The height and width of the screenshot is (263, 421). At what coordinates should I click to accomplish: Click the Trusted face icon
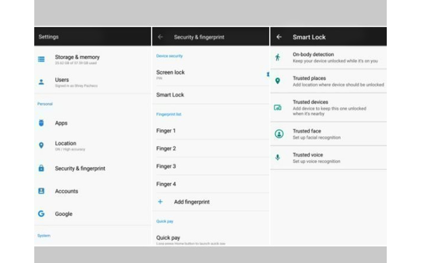click(x=279, y=134)
